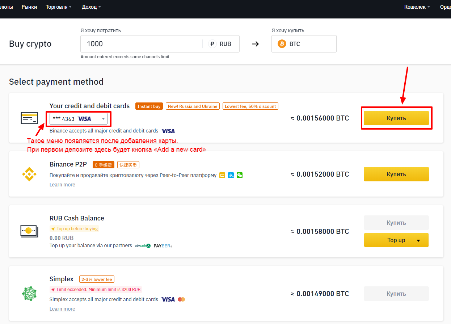Click the Mastercard logo in Simplex row
The image size is (451, 324).
(x=181, y=299)
